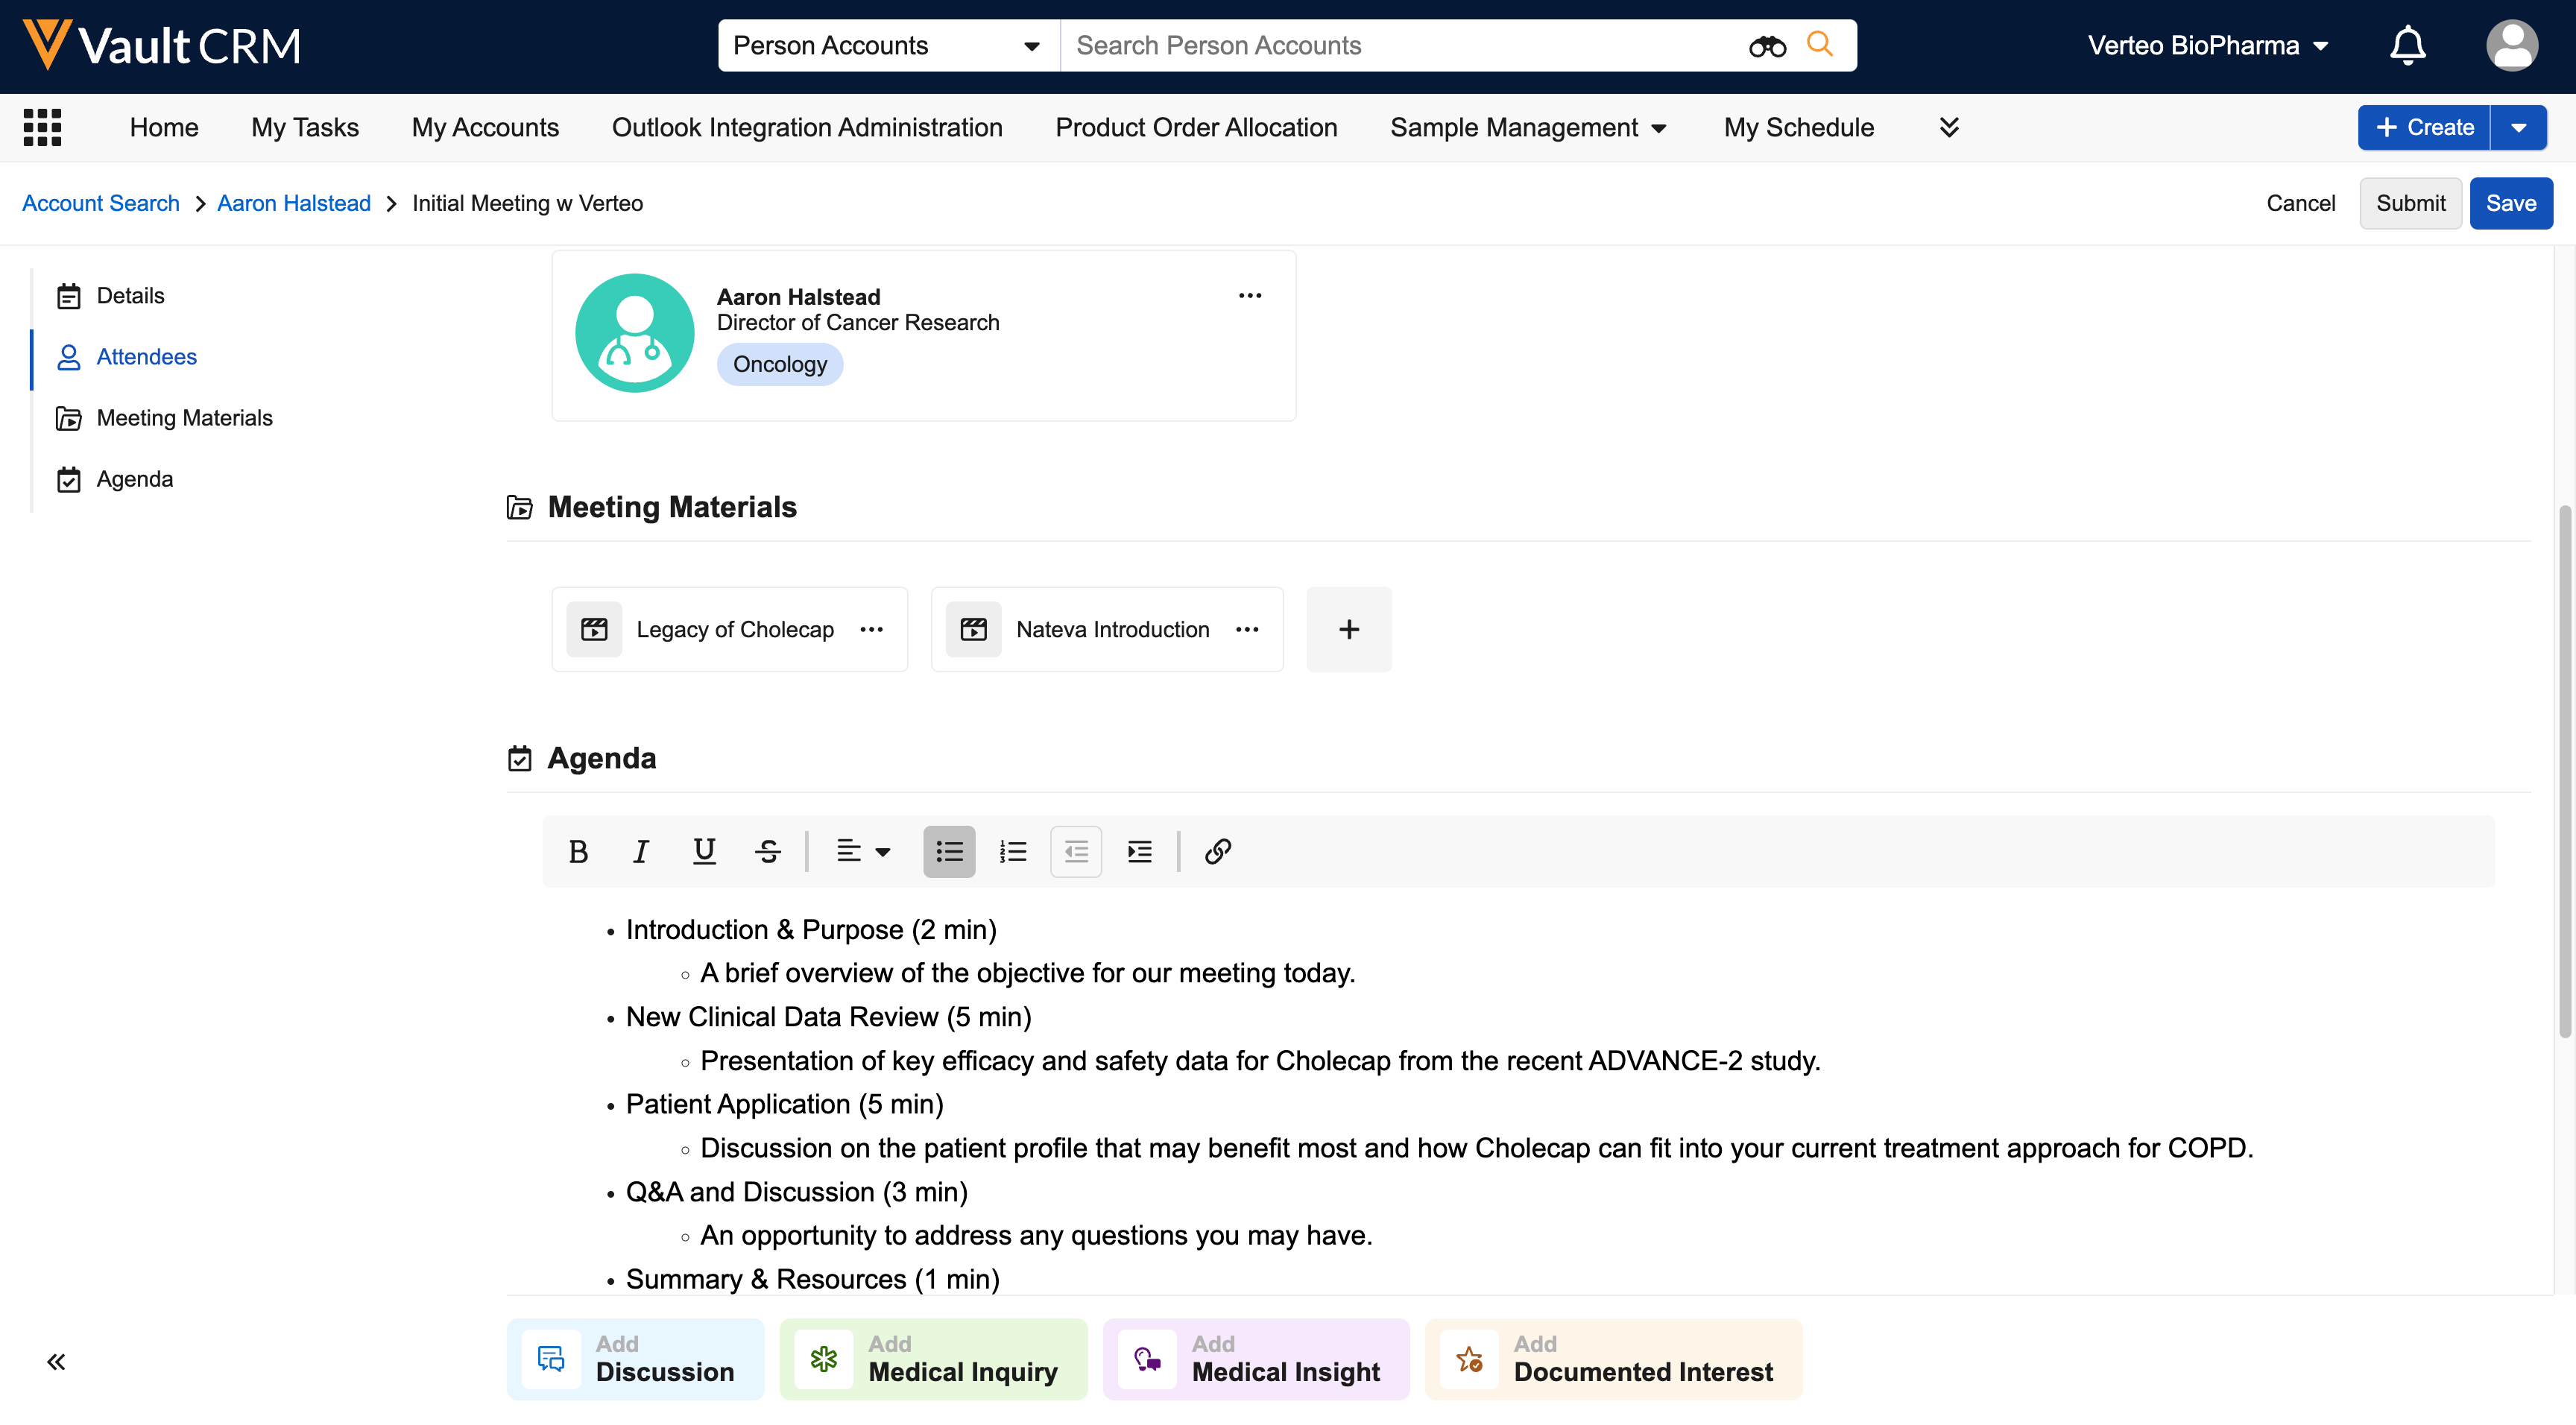Screen dimensions: 2576x1425
Task: Open the app launcher grid icon
Action: [42, 127]
